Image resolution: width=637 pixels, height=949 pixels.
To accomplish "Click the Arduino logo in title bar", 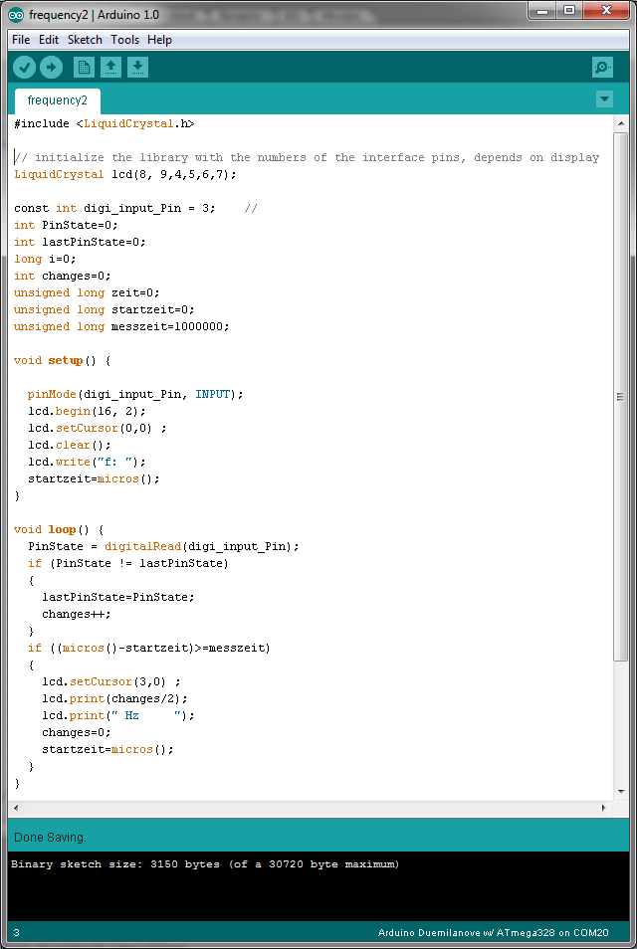I will click(16, 15).
